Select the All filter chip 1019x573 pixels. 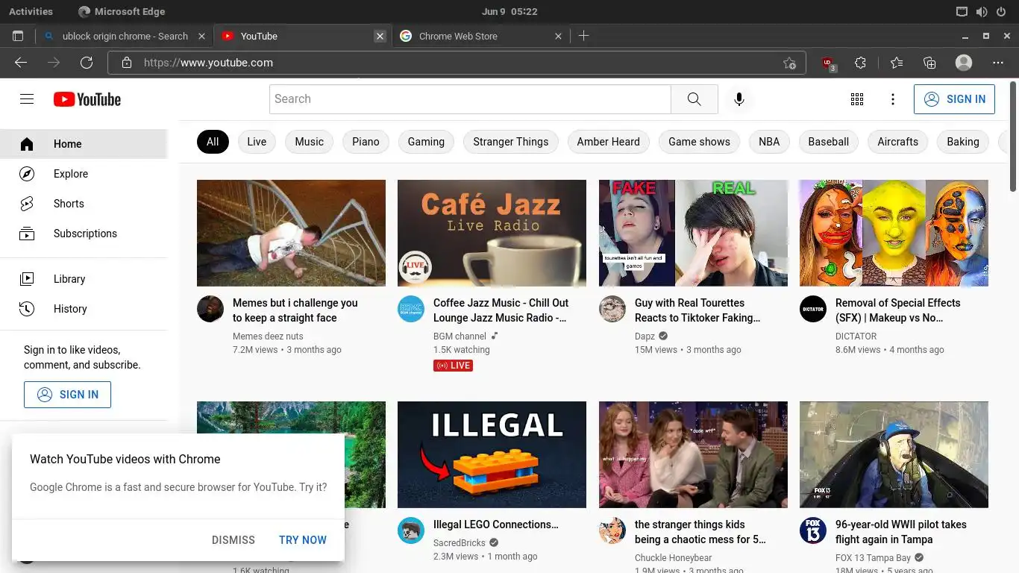(x=213, y=142)
